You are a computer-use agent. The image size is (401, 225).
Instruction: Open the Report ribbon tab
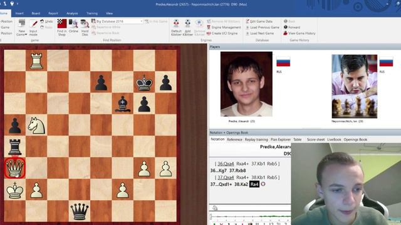coord(53,13)
